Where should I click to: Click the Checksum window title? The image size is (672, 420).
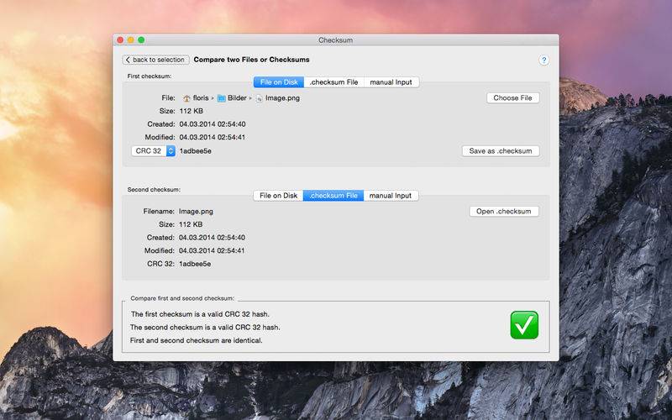pos(335,39)
